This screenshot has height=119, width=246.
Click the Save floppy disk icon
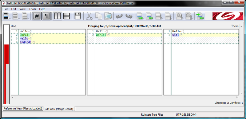[x=78, y=16]
